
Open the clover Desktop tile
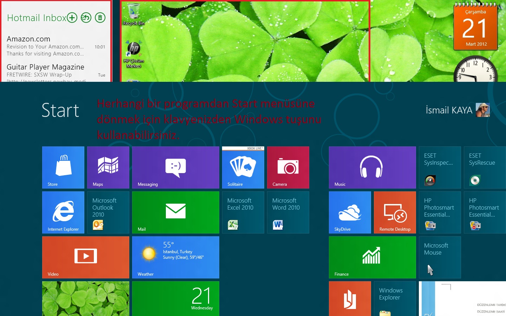pos(86,298)
